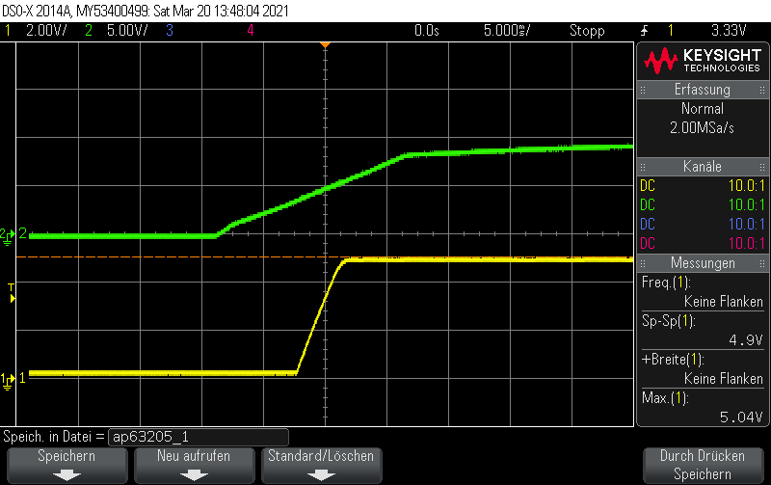Click the ap63205_1 filename field
Screen dimensions: 771x485
click(x=199, y=437)
